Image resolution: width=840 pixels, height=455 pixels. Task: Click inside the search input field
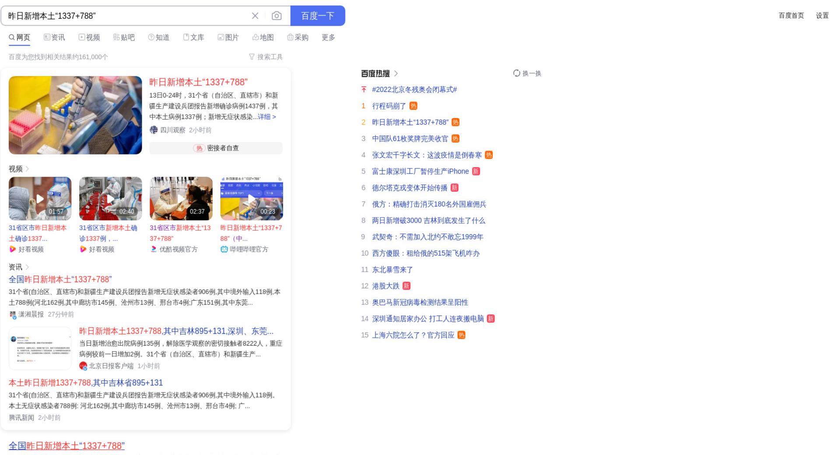pyautogui.click(x=127, y=16)
